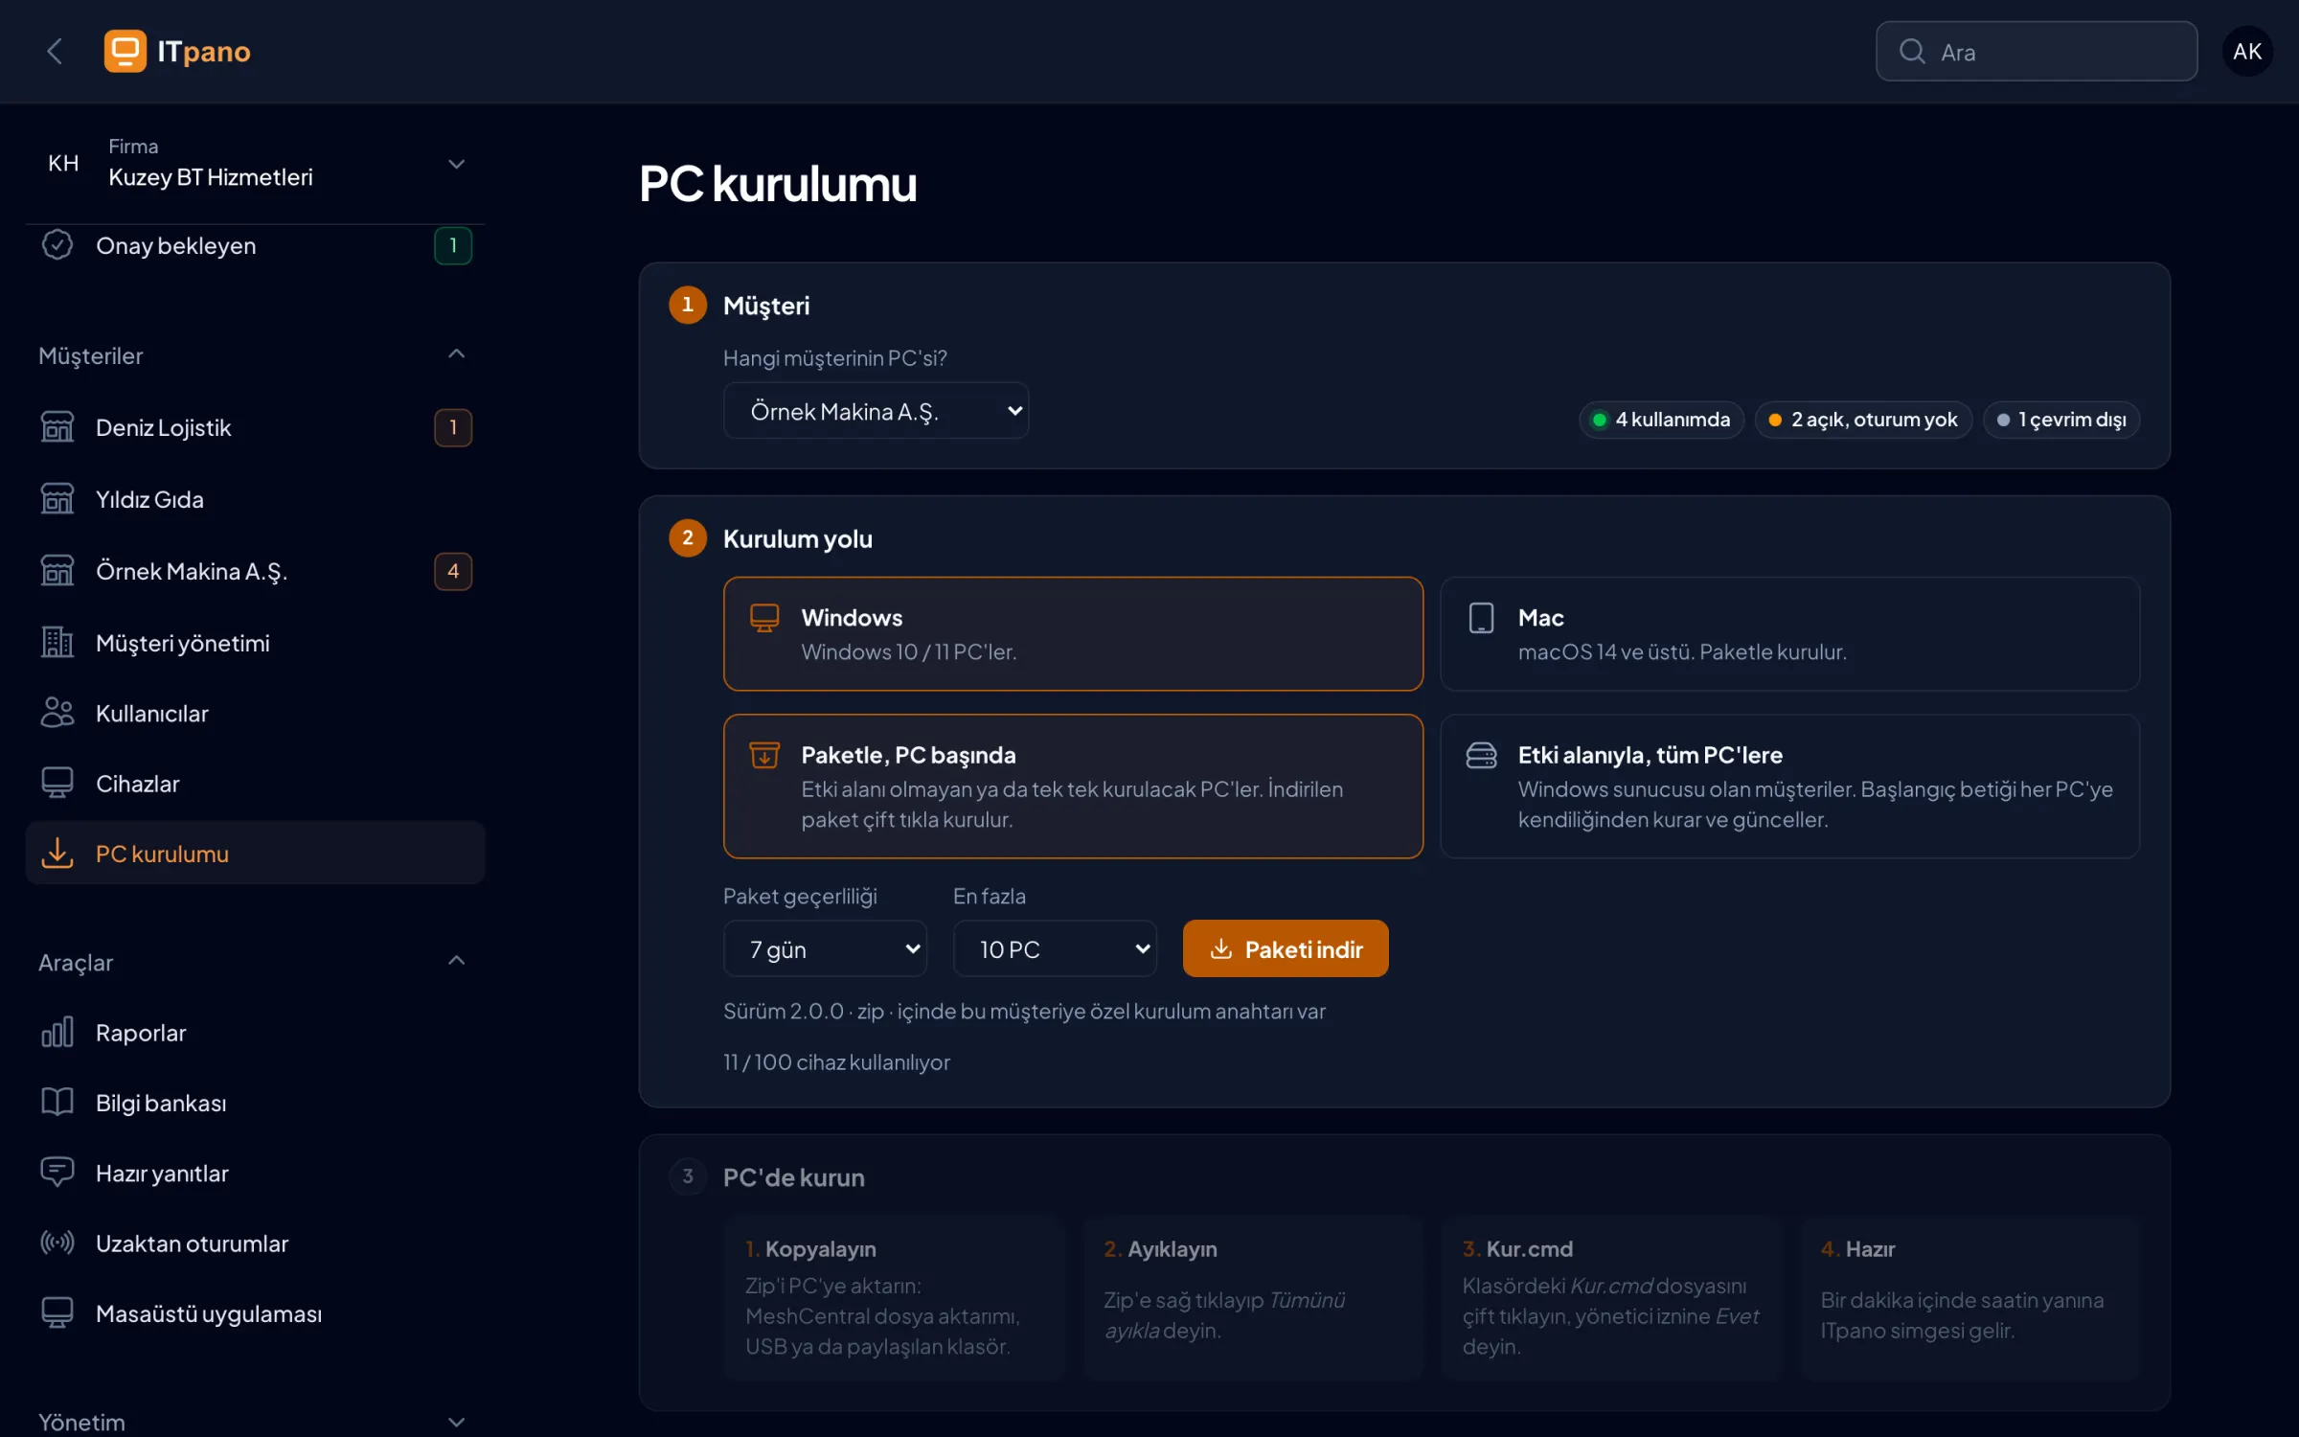This screenshot has height=1437, width=2299.
Task: Expand the Yönetim section
Action: coord(457,1423)
